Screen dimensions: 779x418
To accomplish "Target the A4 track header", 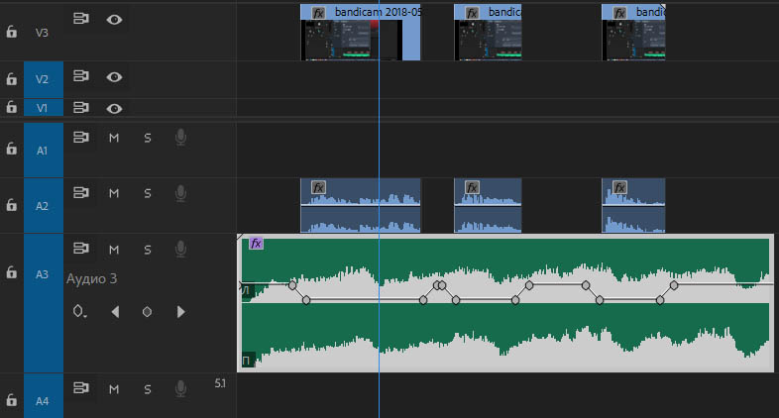I will [44, 396].
